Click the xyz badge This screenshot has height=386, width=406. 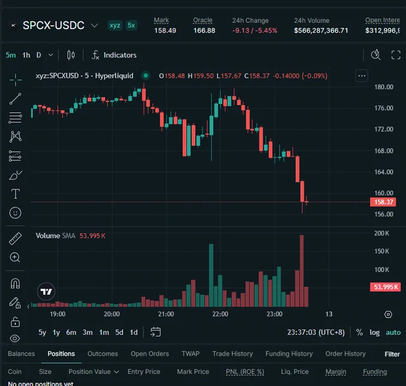115,25
